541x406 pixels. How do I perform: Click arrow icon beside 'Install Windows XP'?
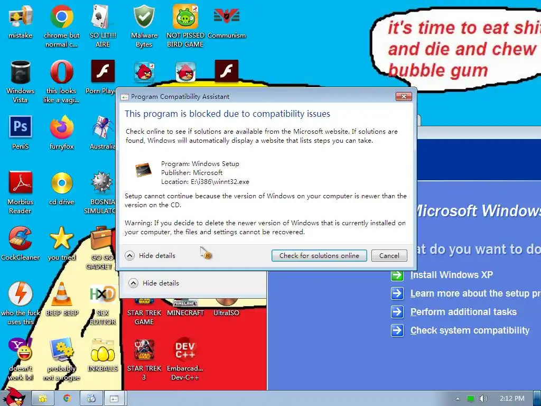397,275
